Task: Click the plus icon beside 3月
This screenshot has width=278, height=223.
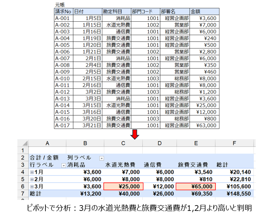Action: pos(32,187)
